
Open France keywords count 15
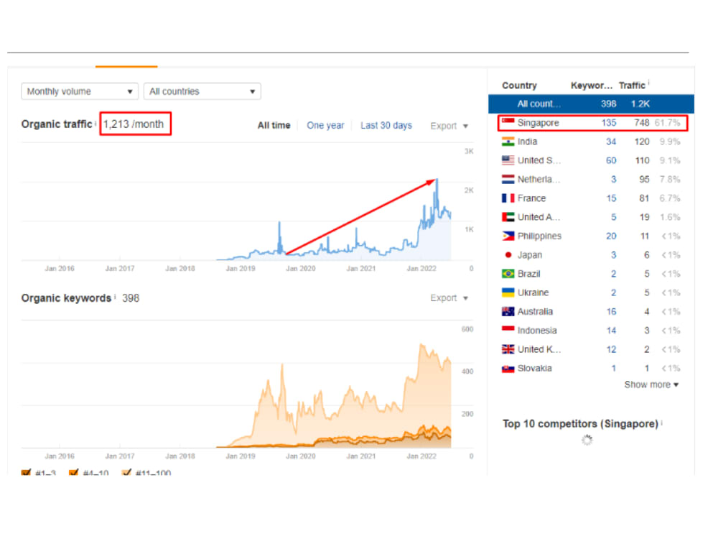[611, 198]
